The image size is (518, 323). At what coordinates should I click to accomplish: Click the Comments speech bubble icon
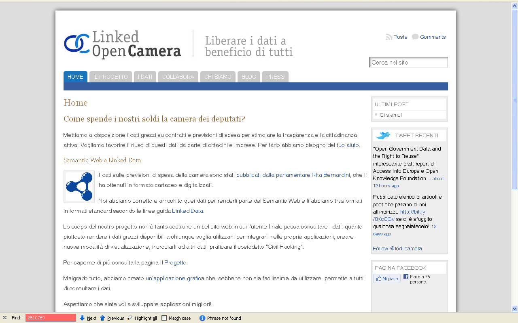(x=415, y=37)
